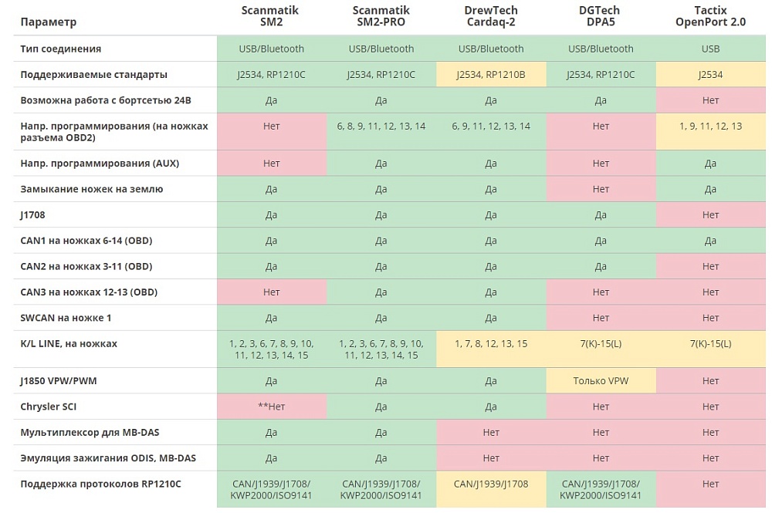Screen dimensions: 772x513
Task: Select the '1, 7, 8, 12, 13, 15' cell
Action: [x=491, y=344]
